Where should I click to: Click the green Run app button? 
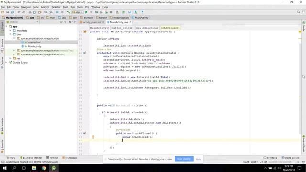[86, 12]
